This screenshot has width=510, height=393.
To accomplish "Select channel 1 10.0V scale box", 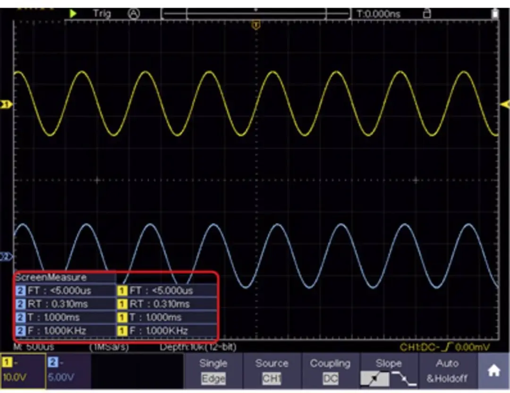I will (23, 371).
